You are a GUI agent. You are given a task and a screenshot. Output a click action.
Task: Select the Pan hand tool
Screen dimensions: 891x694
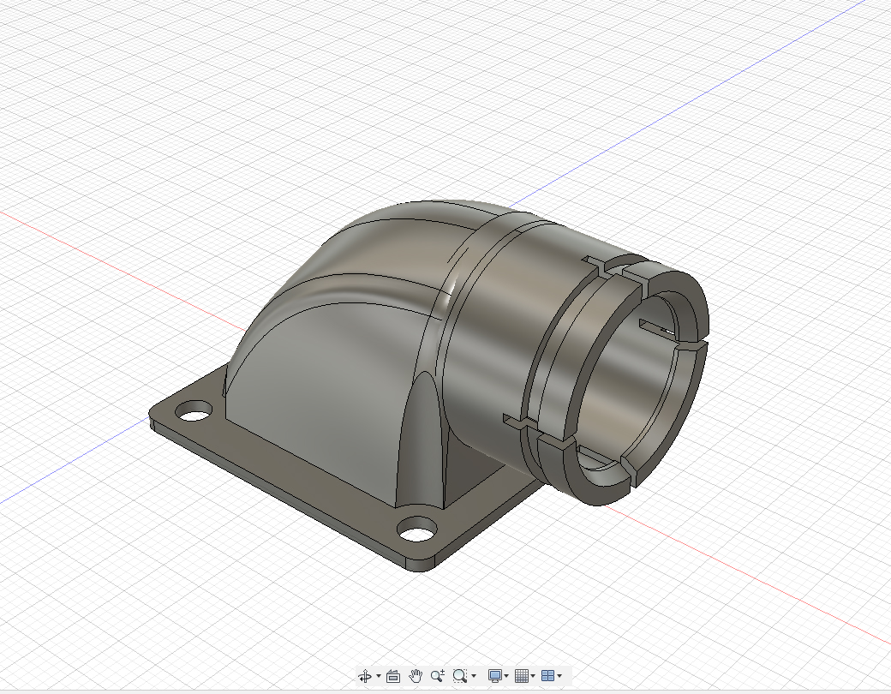[416, 676]
